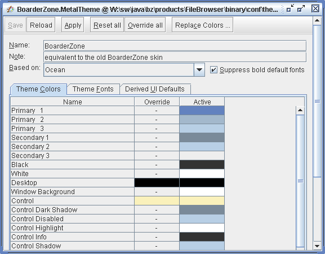
Task: Select the Theme Colors tab
Action: (38, 89)
